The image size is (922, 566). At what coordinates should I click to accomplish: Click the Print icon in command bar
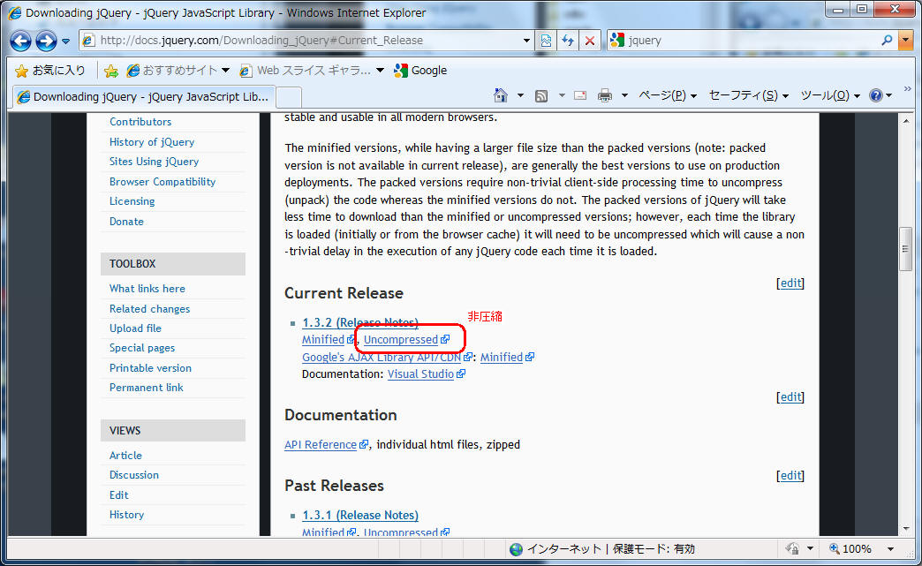[605, 95]
